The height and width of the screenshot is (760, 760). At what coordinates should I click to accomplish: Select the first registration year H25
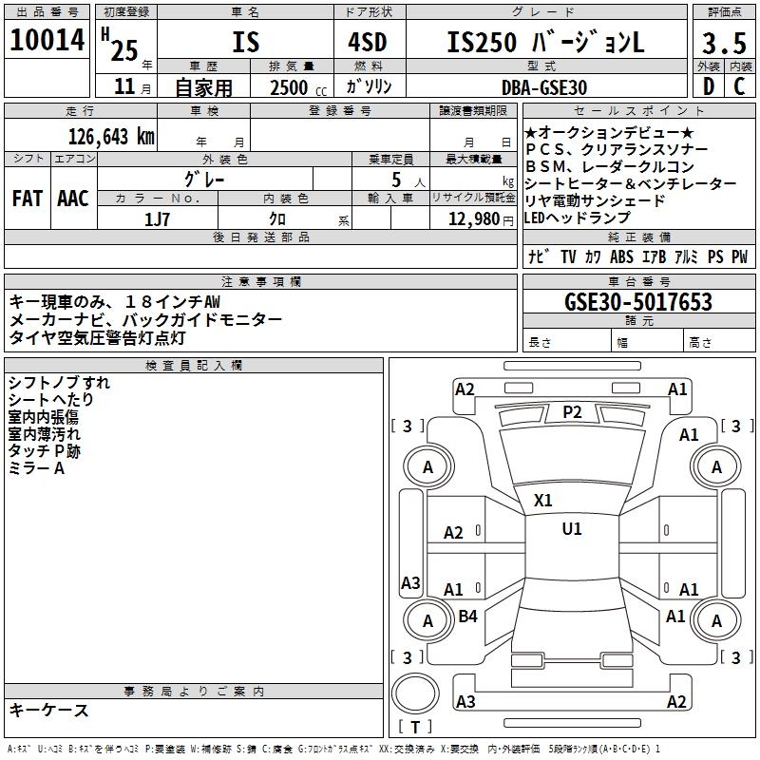click(120, 45)
